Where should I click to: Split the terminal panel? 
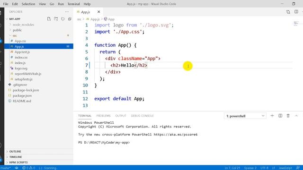point(280,116)
